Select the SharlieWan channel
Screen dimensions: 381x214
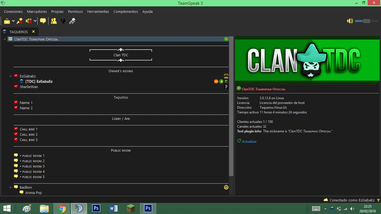coord(29,87)
